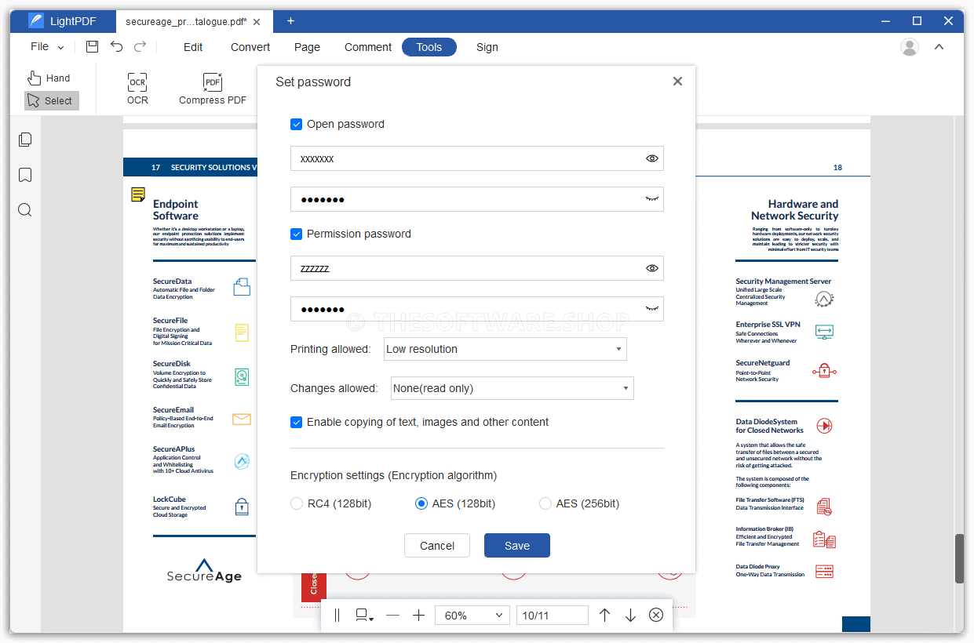Open the Changes allowed dropdown
Screen dimensions: 974x643
tap(513, 388)
